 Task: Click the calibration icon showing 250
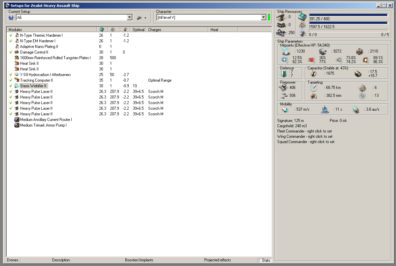[x=281, y=33]
